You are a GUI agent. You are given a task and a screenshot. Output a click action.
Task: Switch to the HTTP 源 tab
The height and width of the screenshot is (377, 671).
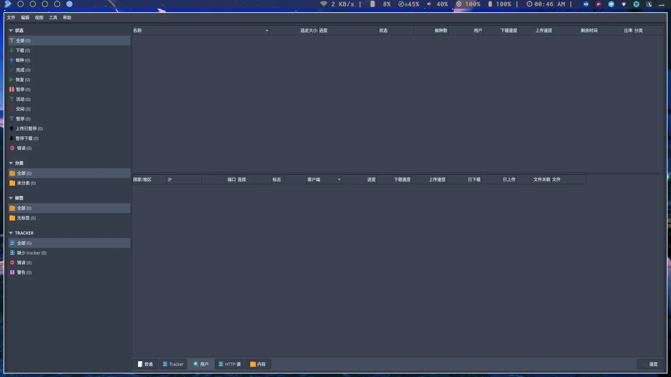pyautogui.click(x=229, y=364)
